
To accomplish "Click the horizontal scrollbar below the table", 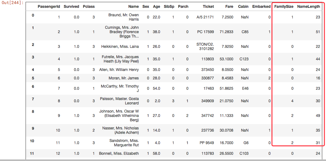I will (163, 160).
